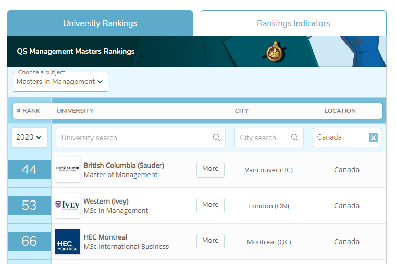Open the 2020 year dropdown
Screen dimensions: 396x264
(29, 137)
